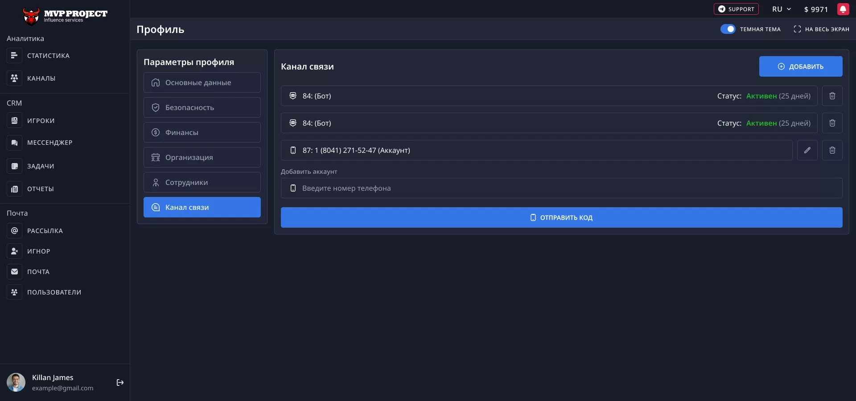Edit the 87 account phone entry
The height and width of the screenshot is (401, 856).
pyautogui.click(x=807, y=151)
